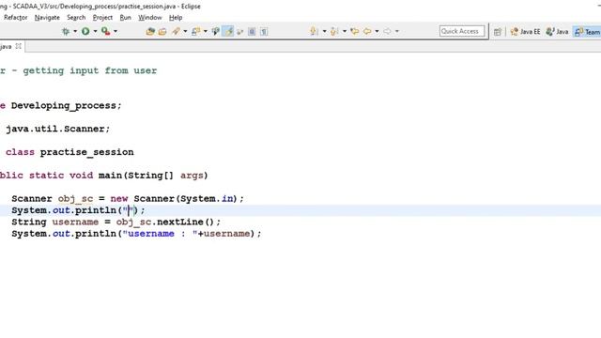Click the Previous Annotation arrow icon
The width and height of the screenshot is (601, 338).
[334, 31]
